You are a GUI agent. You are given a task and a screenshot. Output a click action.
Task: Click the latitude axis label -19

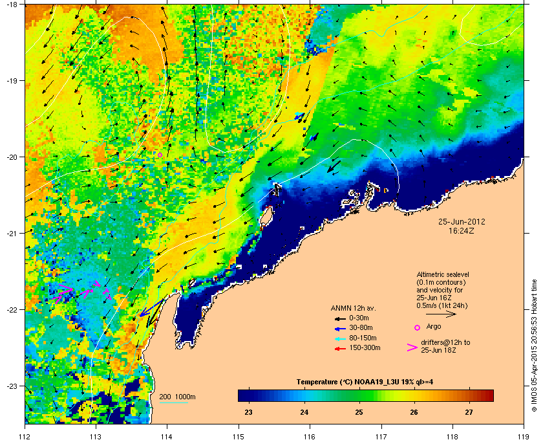click(11, 80)
